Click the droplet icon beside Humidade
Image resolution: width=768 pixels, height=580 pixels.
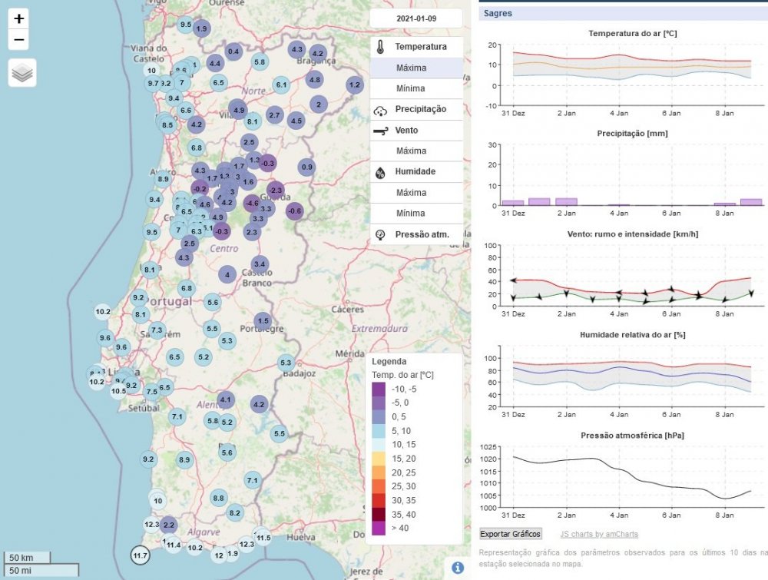(x=380, y=172)
